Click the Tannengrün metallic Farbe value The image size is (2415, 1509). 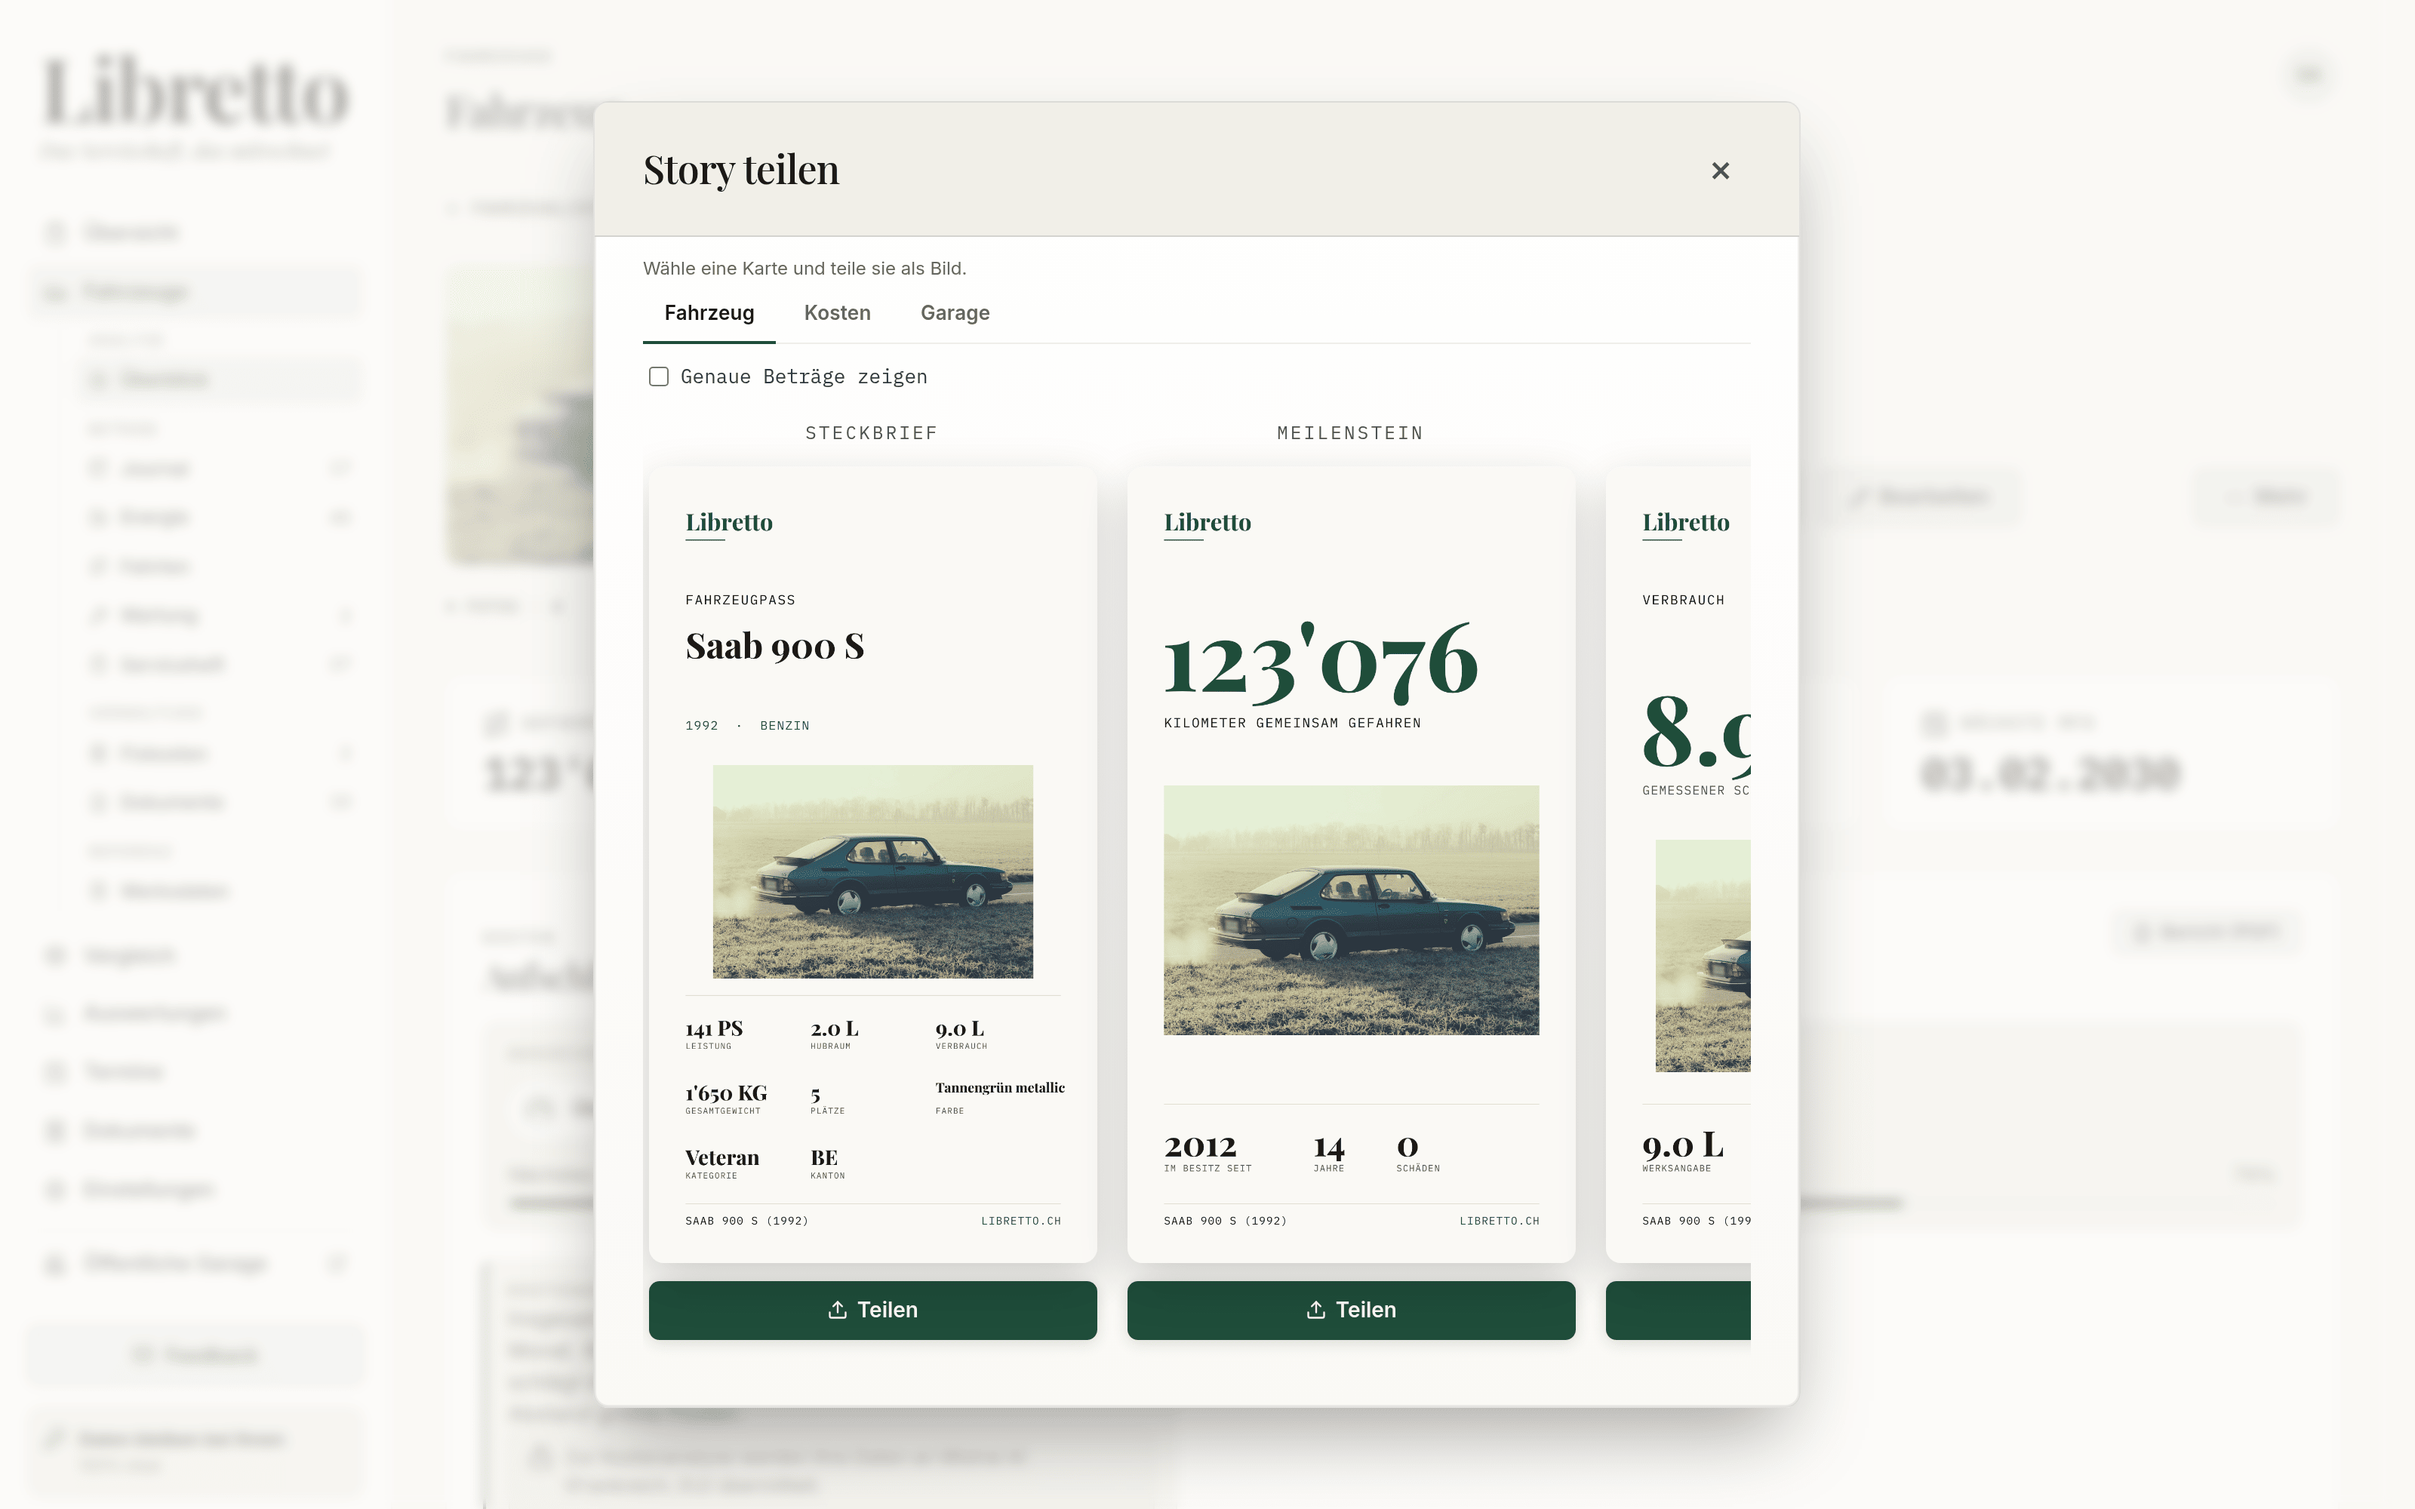(1000, 1088)
